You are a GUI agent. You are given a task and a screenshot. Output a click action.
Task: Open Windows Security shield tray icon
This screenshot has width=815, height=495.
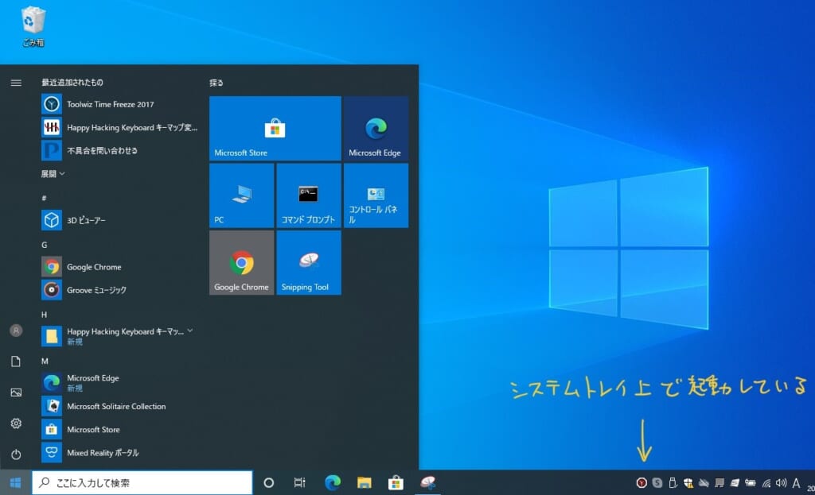(688, 483)
